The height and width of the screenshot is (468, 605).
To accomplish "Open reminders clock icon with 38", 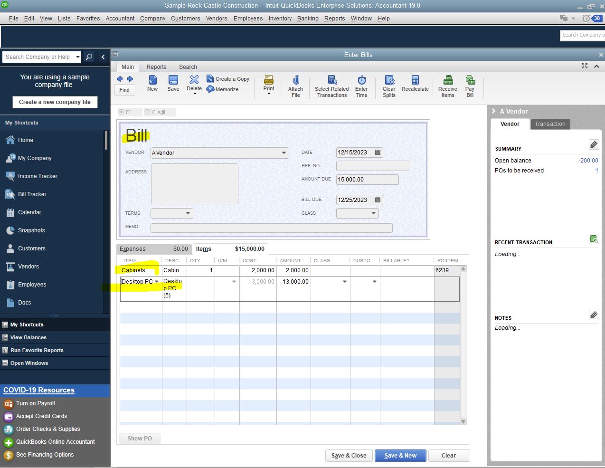I will click(x=592, y=19).
